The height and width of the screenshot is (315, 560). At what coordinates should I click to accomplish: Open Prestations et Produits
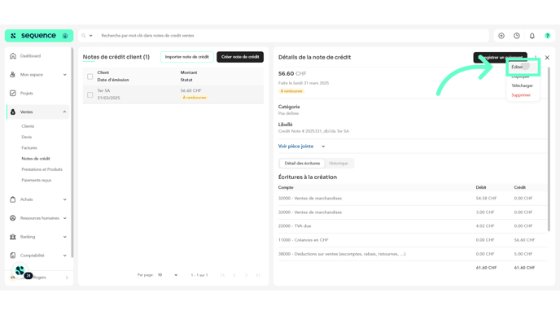pyautogui.click(x=42, y=169)
